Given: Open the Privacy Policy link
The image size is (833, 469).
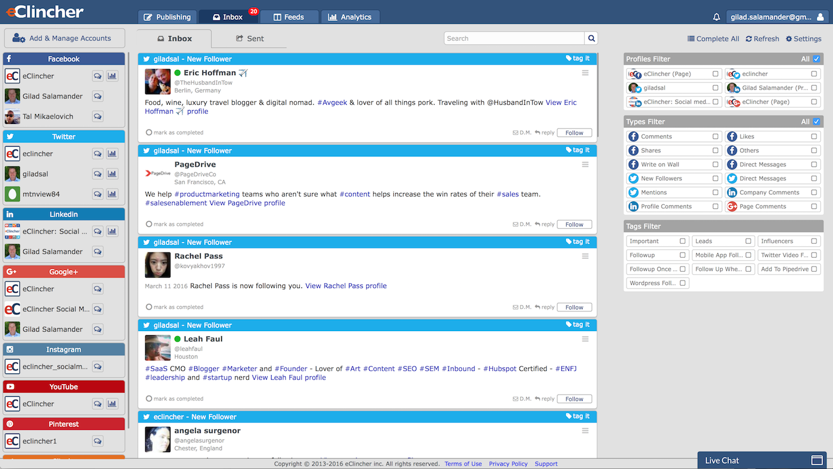Looking at the screenshot, I should tap(508, 464).
